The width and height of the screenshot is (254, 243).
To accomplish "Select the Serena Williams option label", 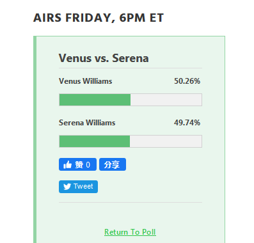I will tap(87, 123).
